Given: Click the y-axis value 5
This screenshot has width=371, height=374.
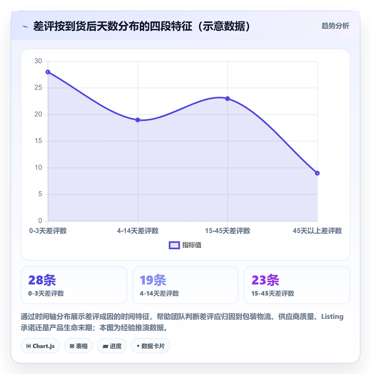Looking at the screenshot, I should tap(40, 194).
